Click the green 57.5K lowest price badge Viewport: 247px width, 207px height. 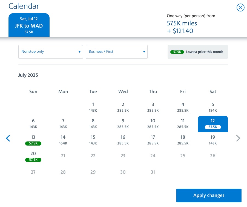tap(177, 52)
